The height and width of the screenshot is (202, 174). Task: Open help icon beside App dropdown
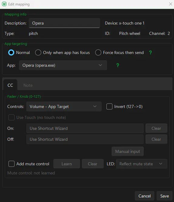coord(118,65)
